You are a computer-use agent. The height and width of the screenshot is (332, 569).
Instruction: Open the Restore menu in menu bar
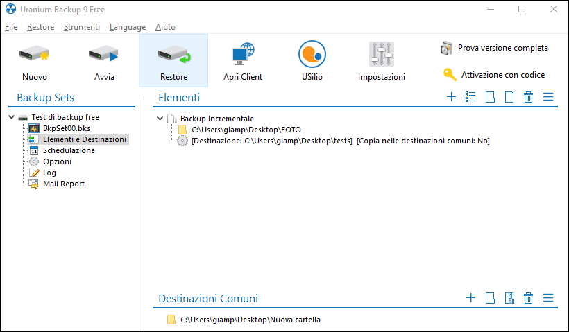click(41, 27)
